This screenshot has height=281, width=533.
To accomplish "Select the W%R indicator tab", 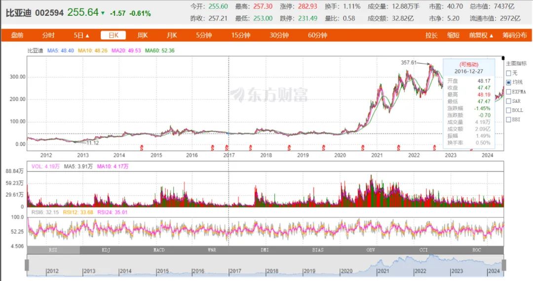I will coord(212,250).
